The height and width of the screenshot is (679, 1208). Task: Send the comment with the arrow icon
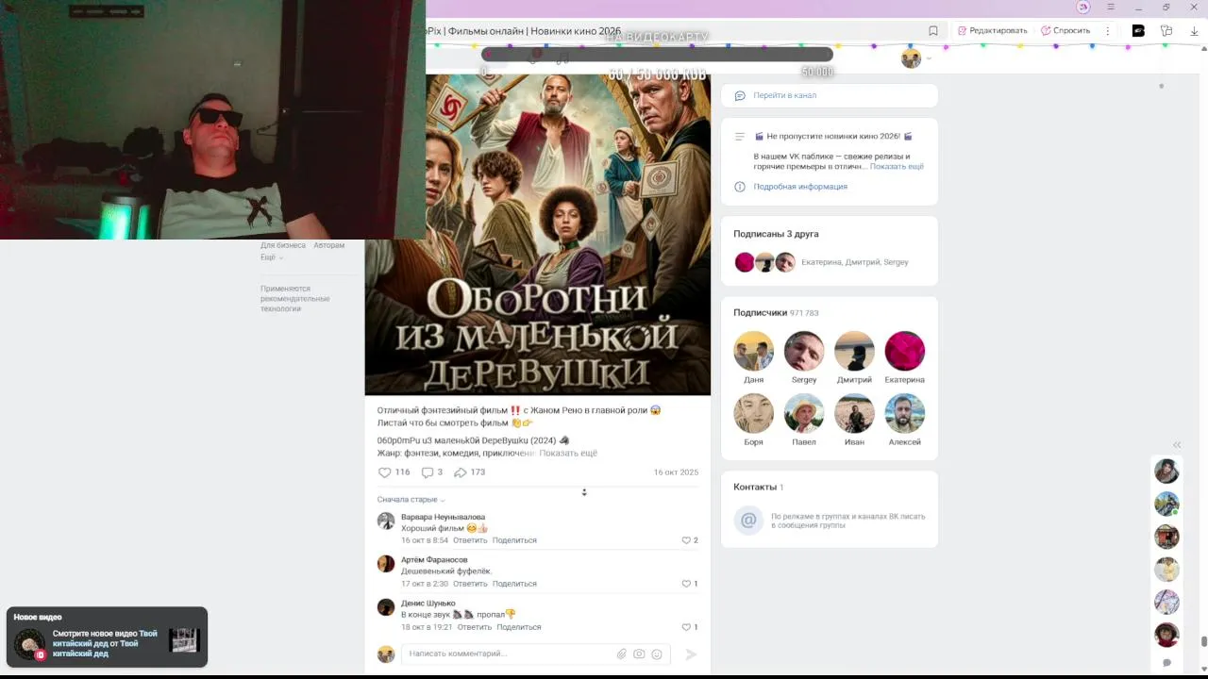pos(691,654)
